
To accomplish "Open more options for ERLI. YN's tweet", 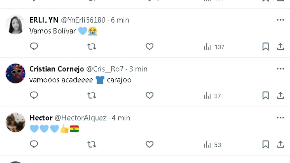I will click(x=280, y=20).
